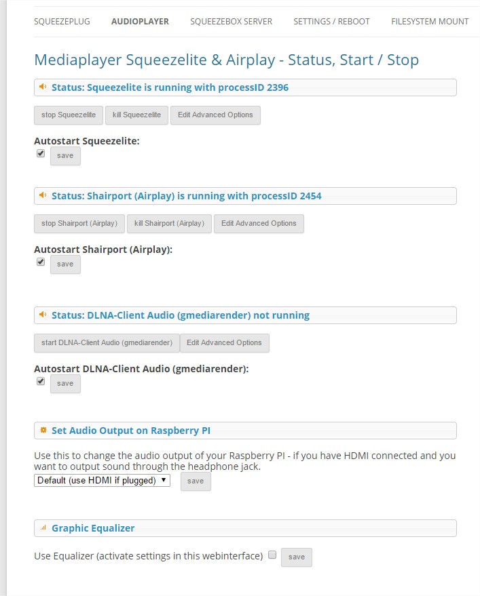Toggle Autostart DLNA-Client Audio checkbox
Image resolution: width=480 pixels, height=596 pixels.
[x=41, y=382]
